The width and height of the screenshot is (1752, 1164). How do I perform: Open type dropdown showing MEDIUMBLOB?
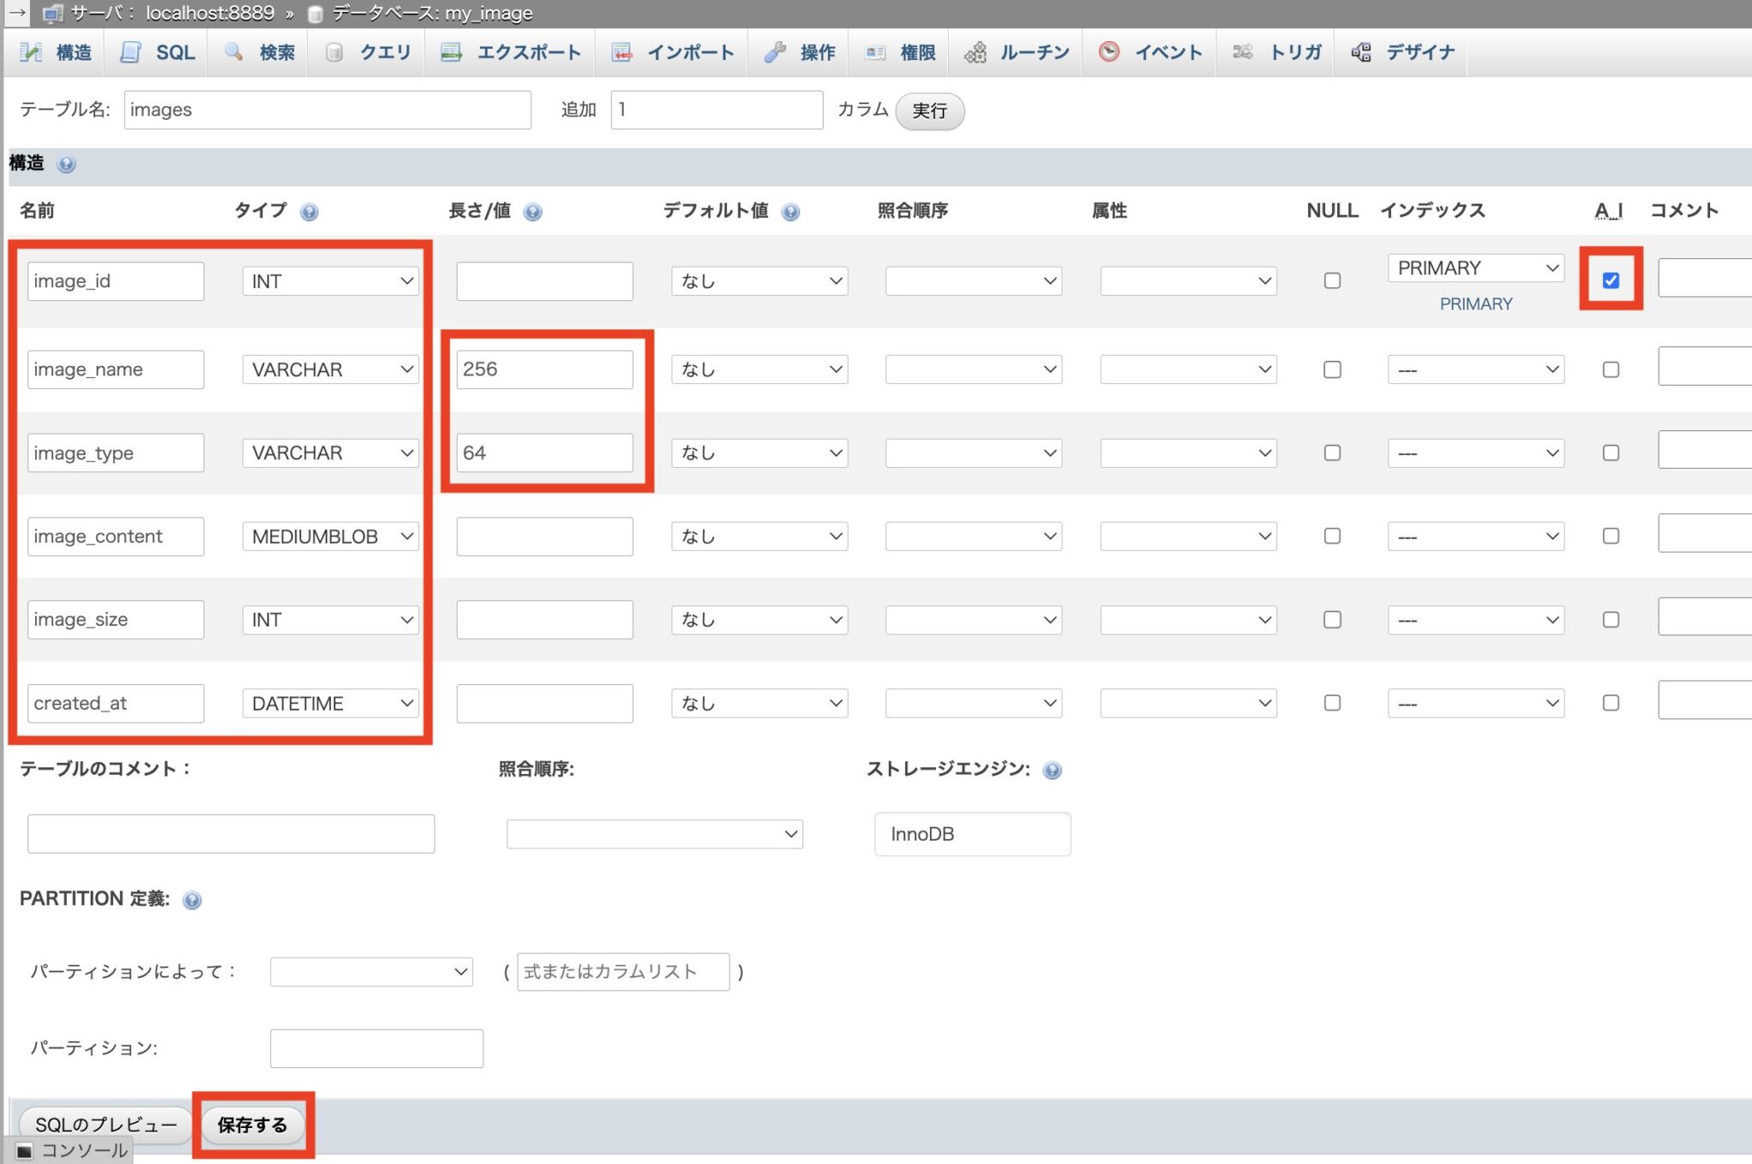tap(330, 536)
